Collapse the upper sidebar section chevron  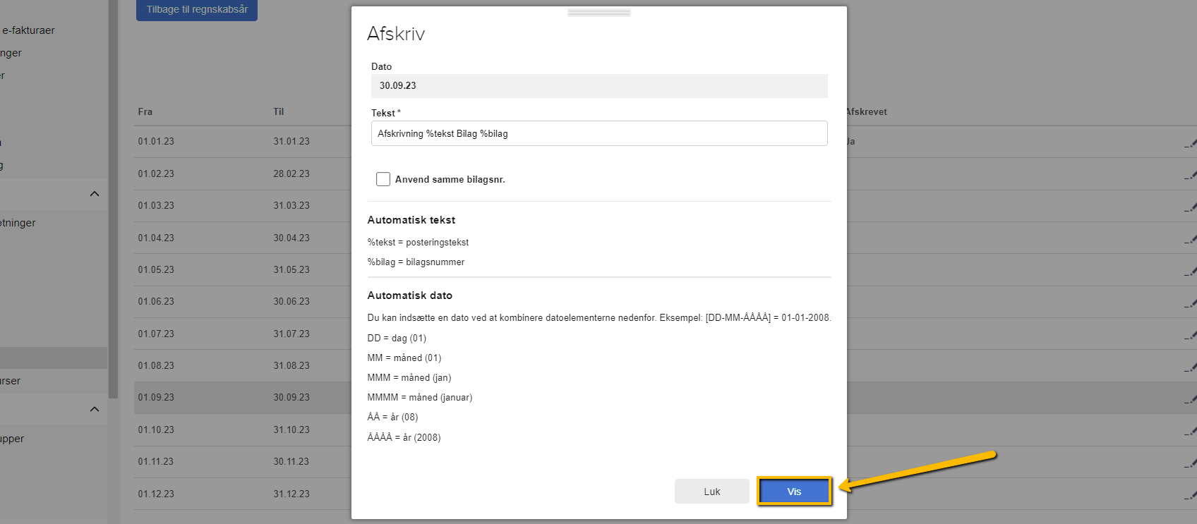[95, 194]
